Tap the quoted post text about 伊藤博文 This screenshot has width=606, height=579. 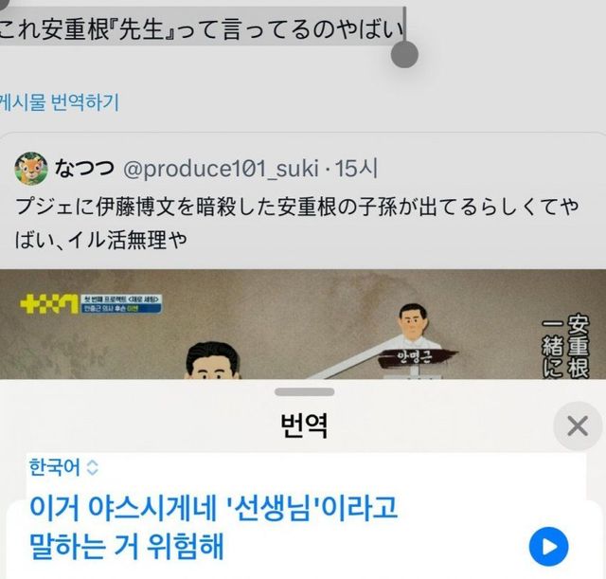[x=296, y=224]
